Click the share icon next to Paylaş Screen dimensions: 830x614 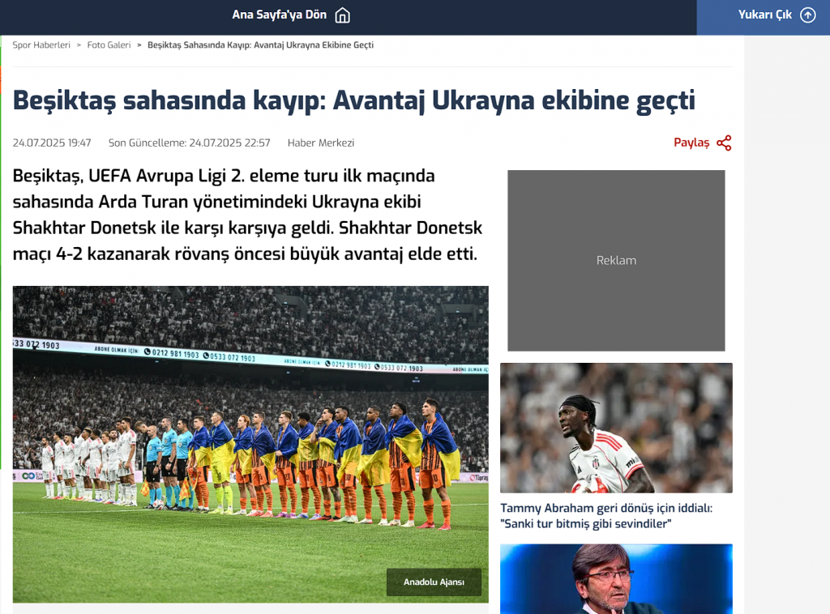coord(724,143)
